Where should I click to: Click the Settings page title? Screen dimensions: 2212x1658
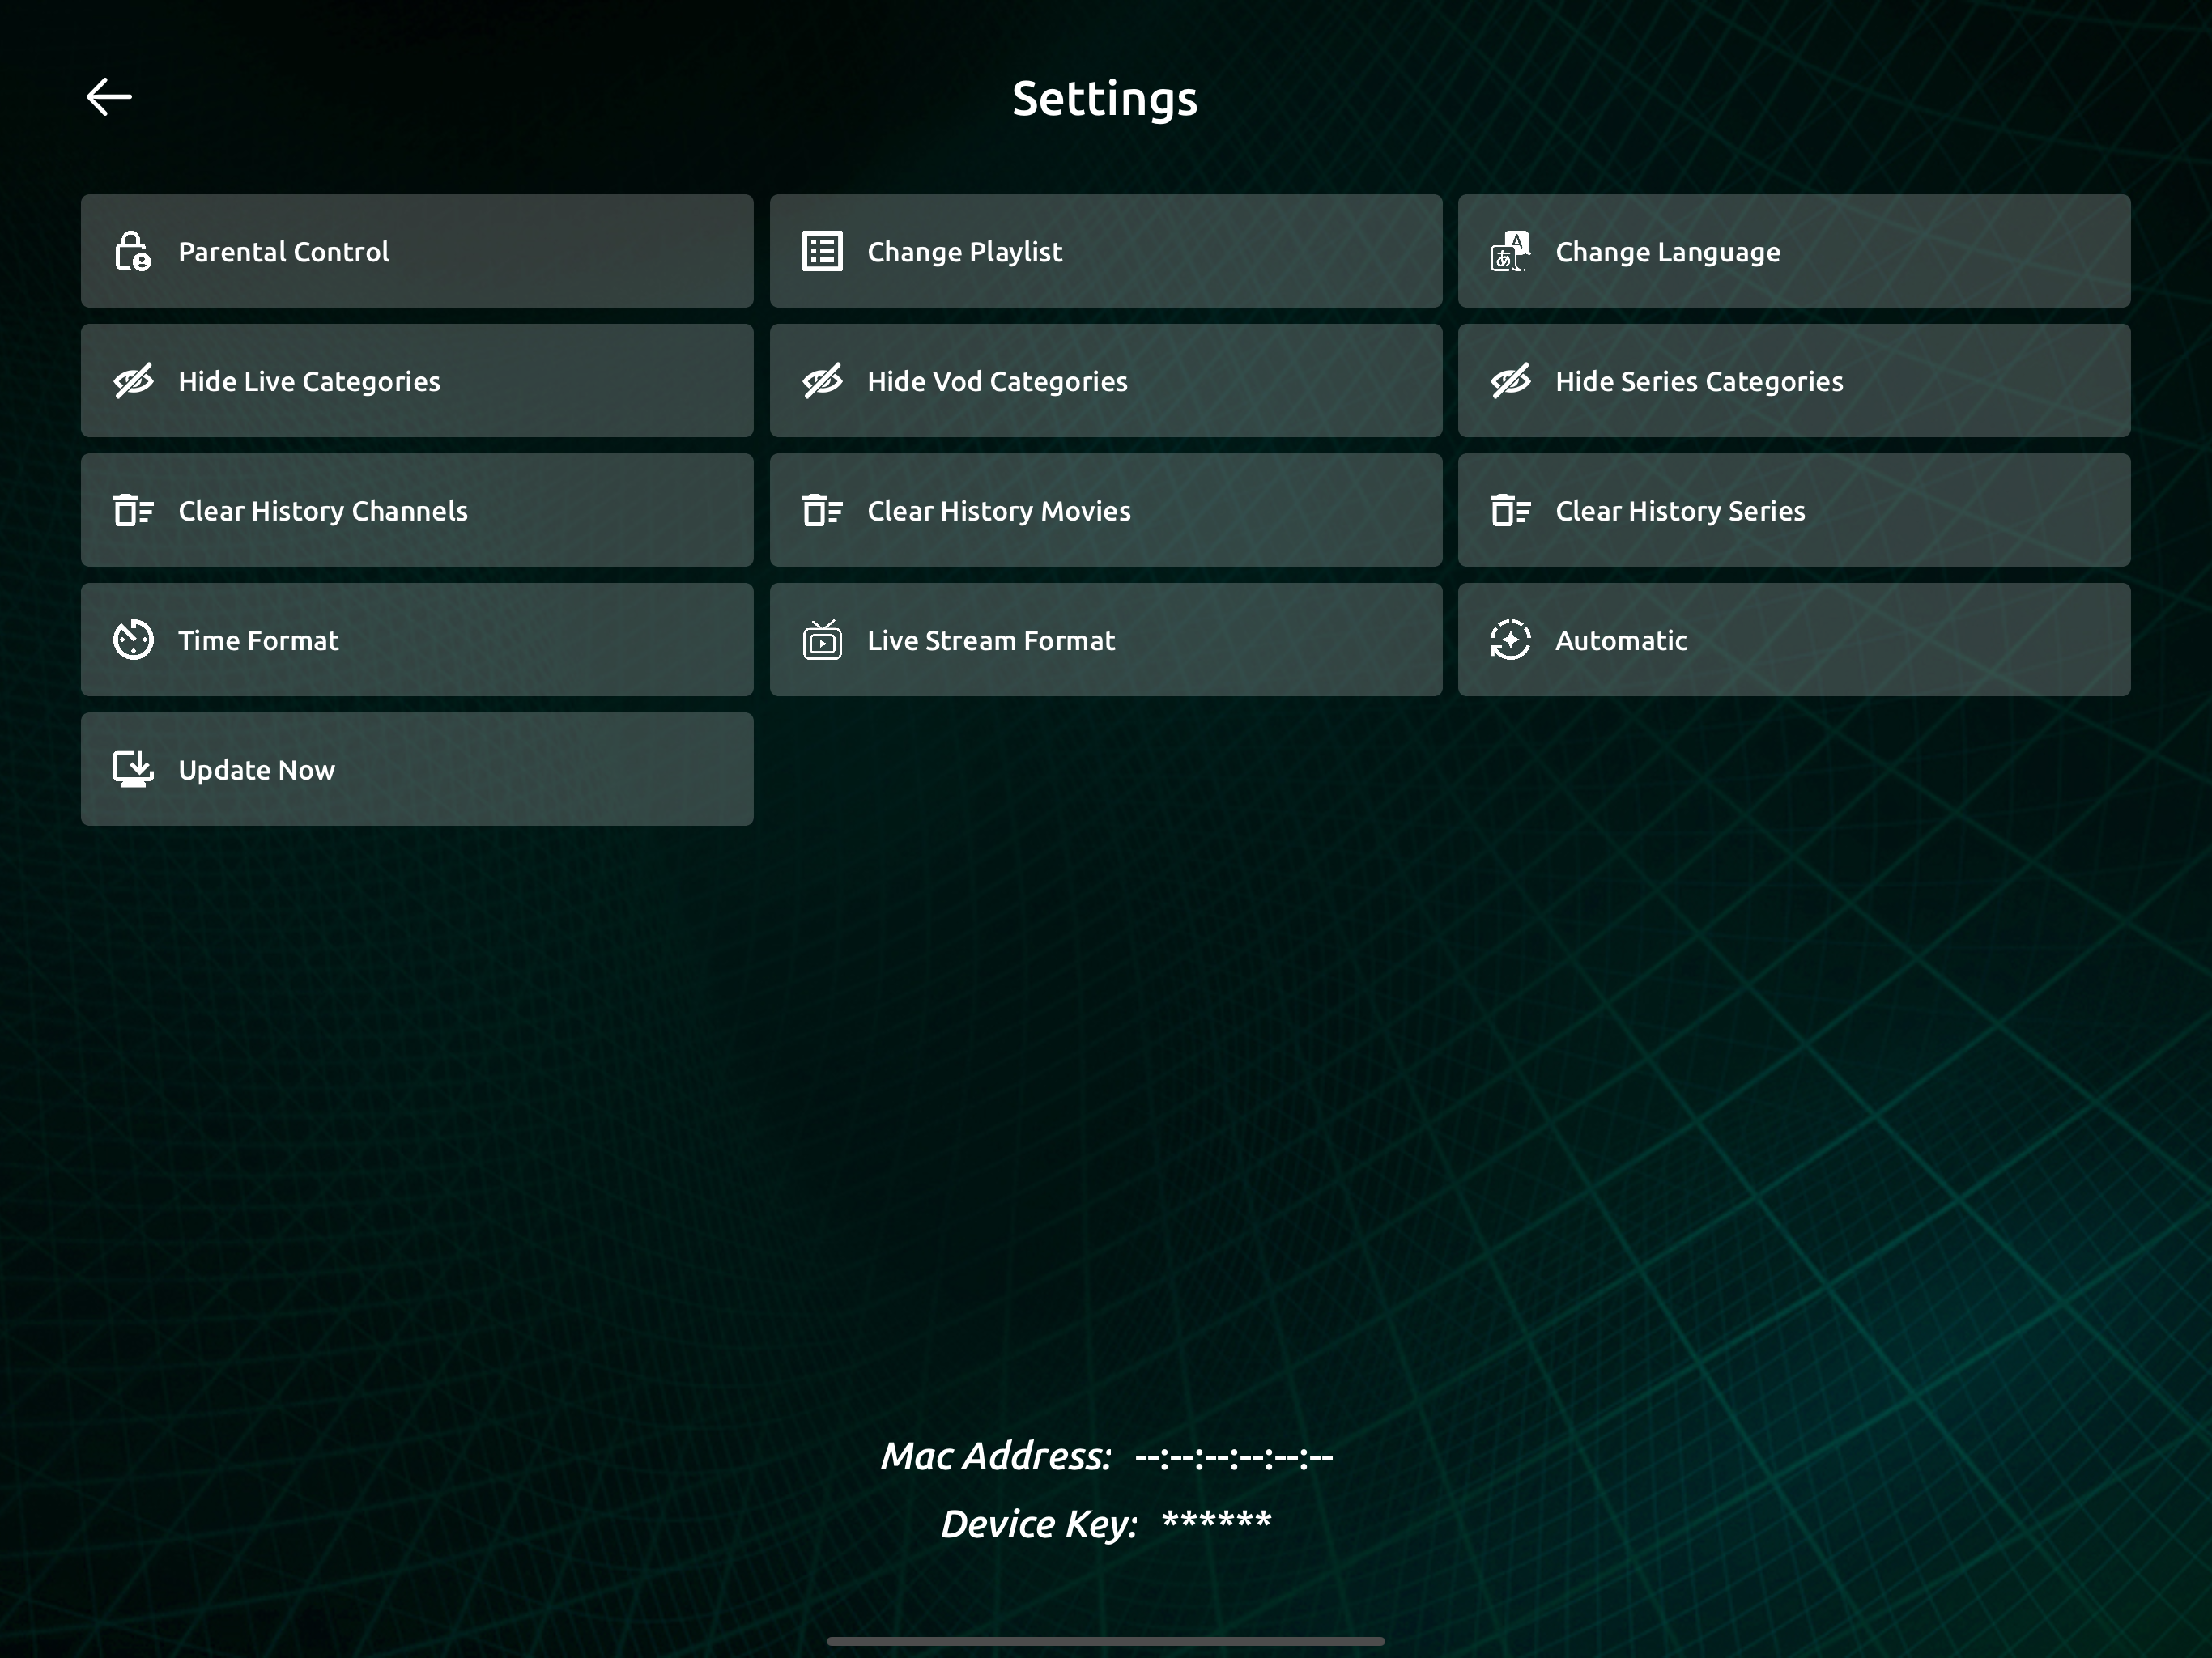(1105, 99)
